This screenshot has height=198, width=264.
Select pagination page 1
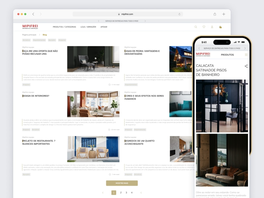coord(114,193)
